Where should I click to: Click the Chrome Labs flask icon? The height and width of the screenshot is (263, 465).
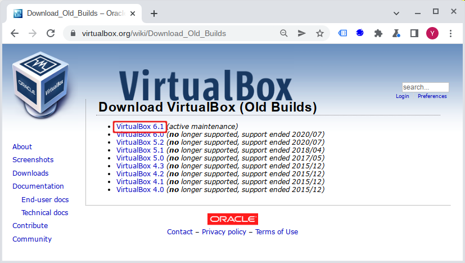pos(396,33)
